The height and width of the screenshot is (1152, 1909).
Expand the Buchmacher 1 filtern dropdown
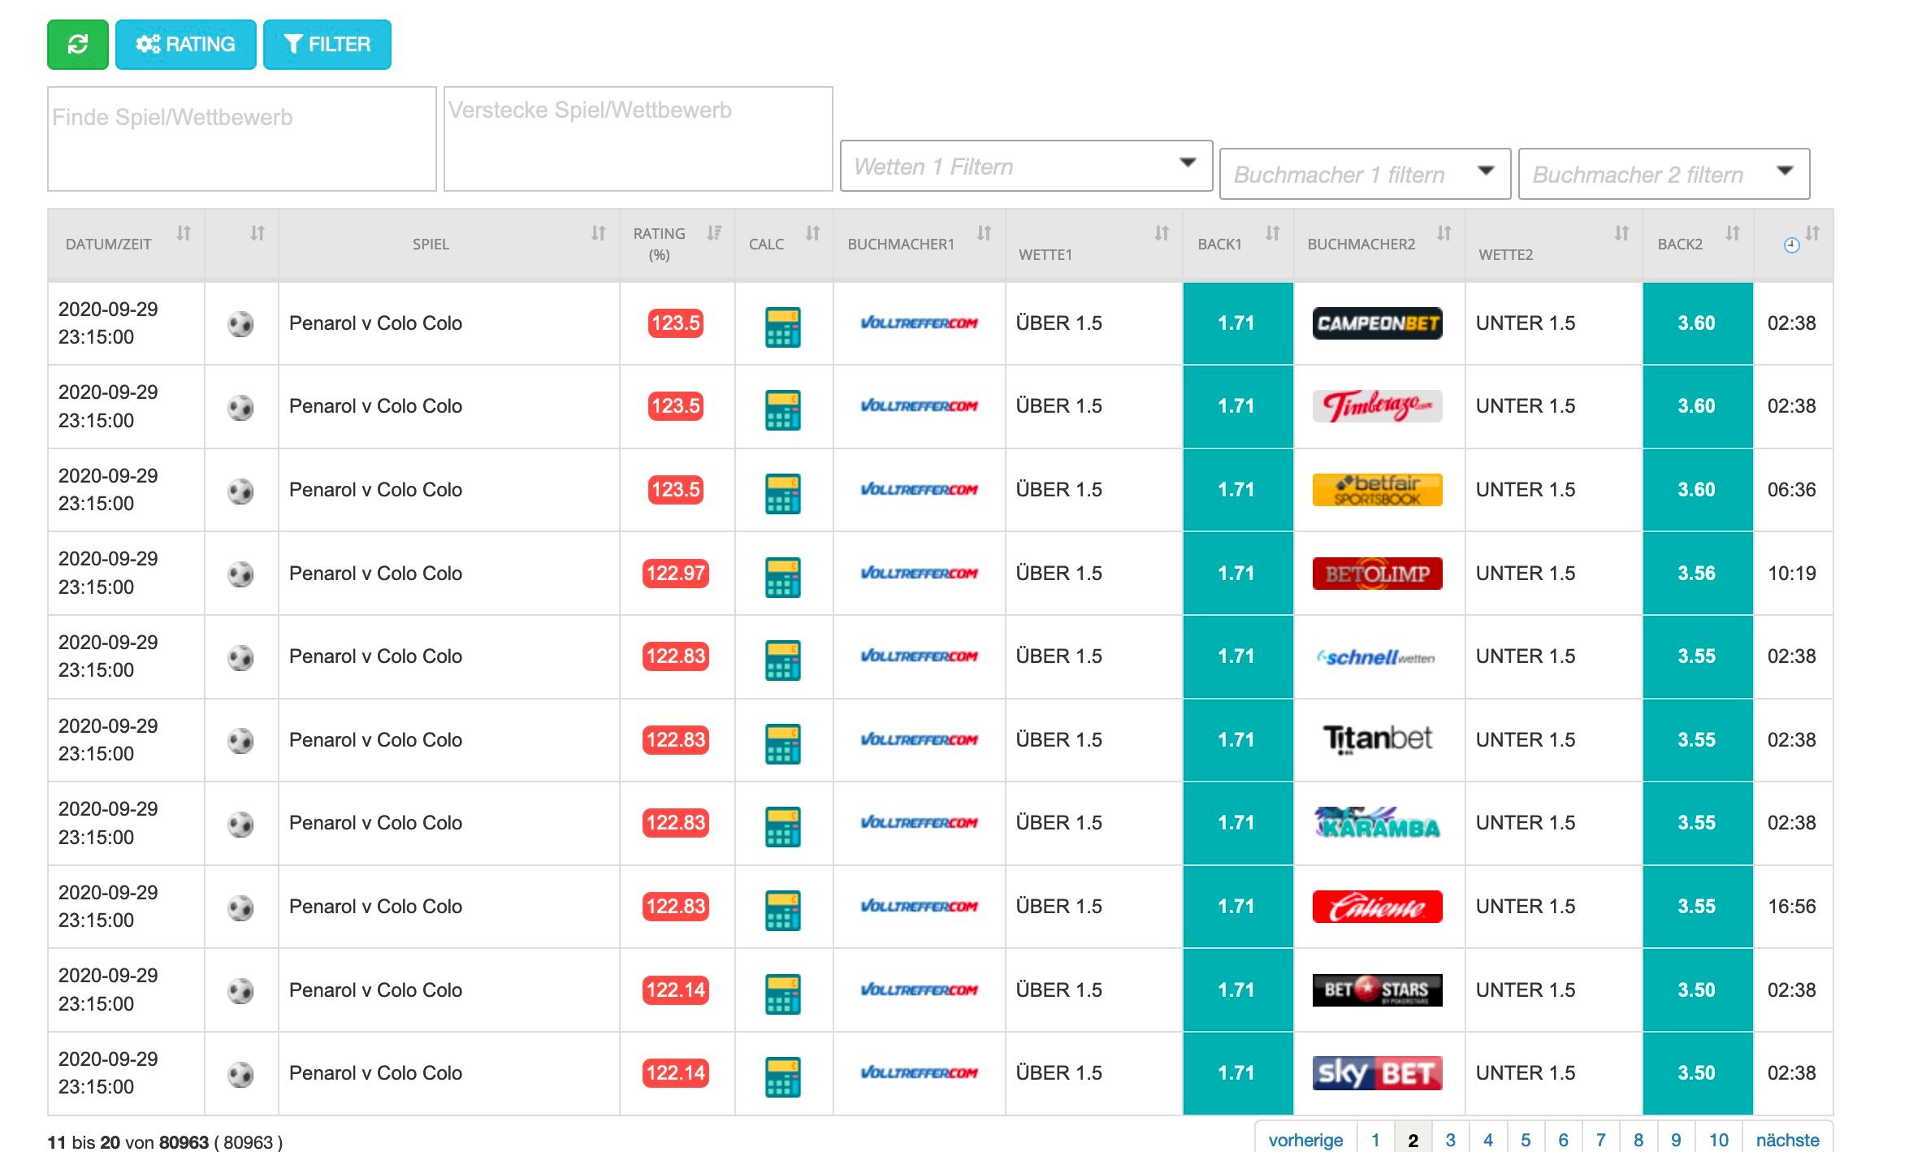pyautogui.click(x=1365, y=174)
